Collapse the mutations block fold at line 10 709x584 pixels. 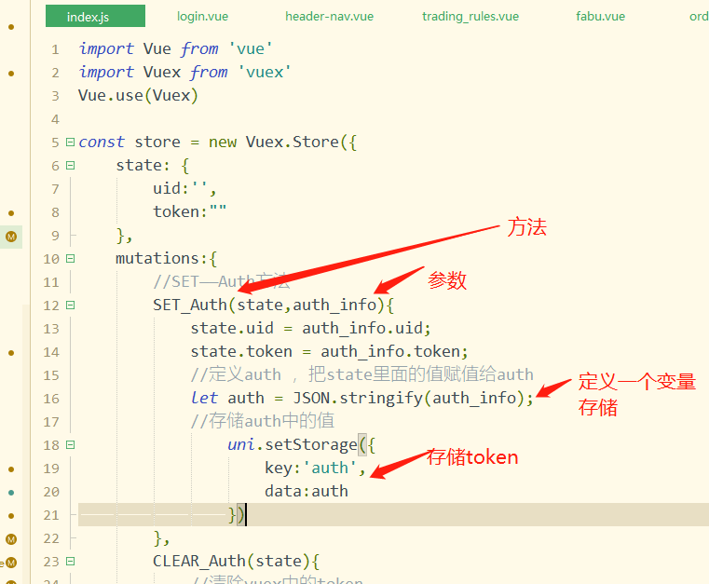(x=70, y=259)
